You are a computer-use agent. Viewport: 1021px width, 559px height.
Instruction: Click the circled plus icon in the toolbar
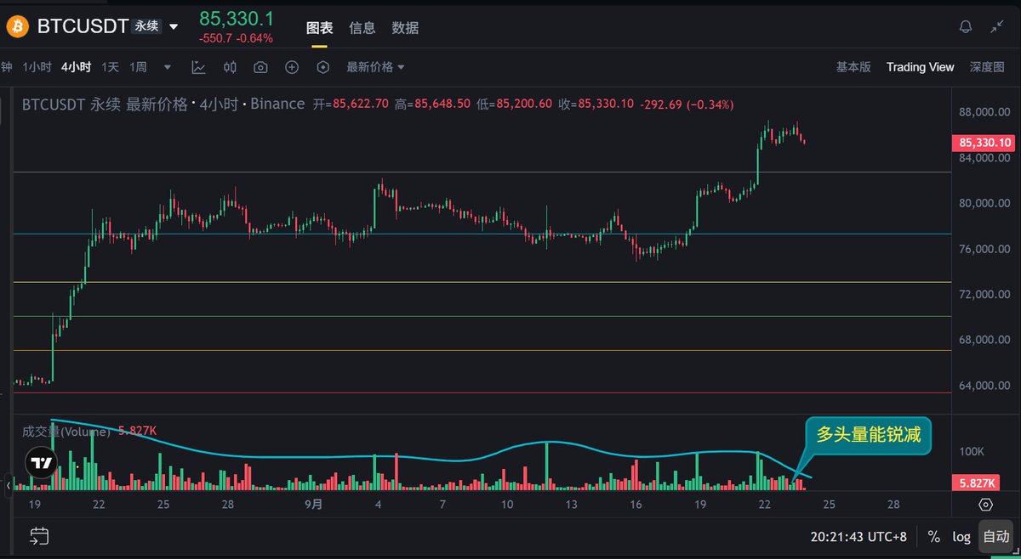[292, 67]
